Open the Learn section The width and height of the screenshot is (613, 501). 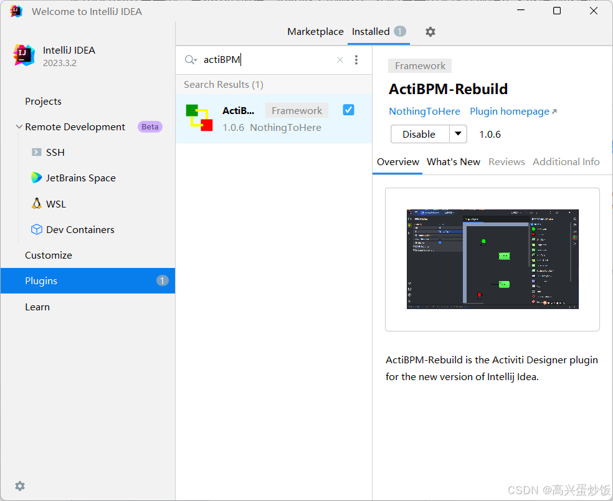pyautogui.click(x=37, y=307)
